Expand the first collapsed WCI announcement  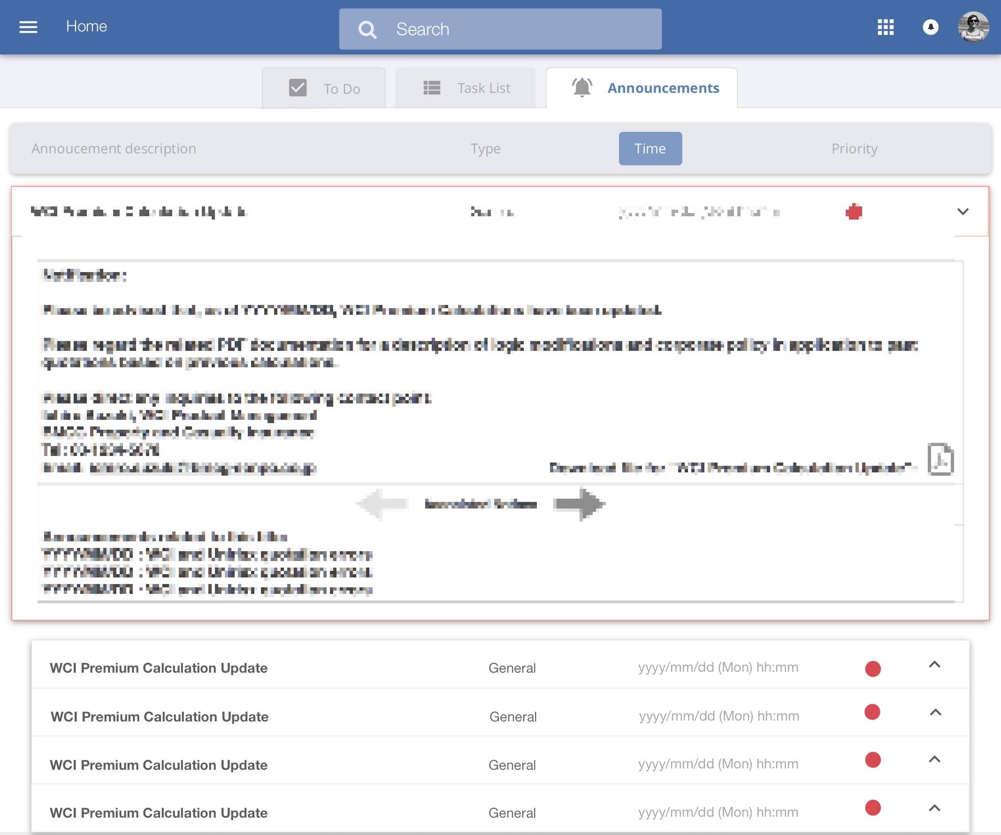(934, 665)
